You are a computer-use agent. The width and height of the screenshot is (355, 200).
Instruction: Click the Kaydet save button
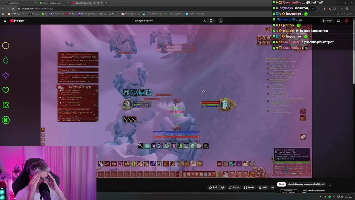(x=249, y=187)
